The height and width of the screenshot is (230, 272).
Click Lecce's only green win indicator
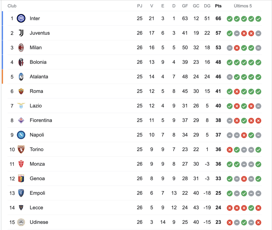(x=251, y=208)
